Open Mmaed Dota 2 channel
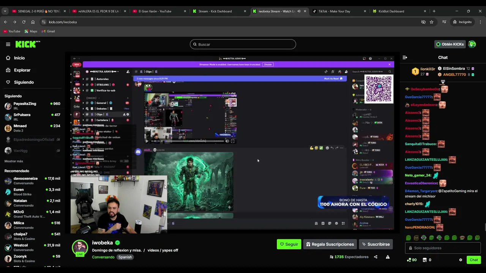This screenshot has height=273, width=486. [x=32, y=128]
